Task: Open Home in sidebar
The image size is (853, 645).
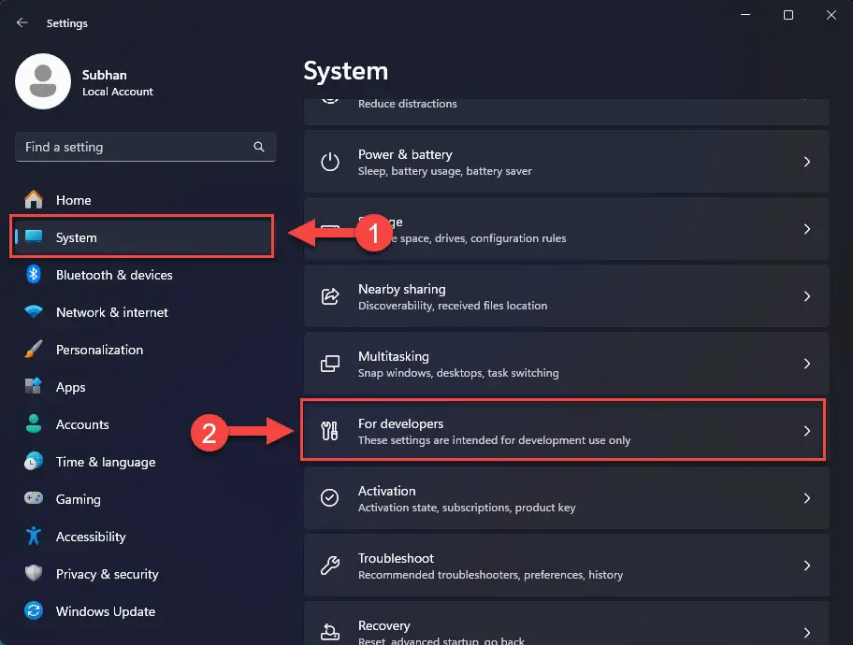Action: click(145, 200)
